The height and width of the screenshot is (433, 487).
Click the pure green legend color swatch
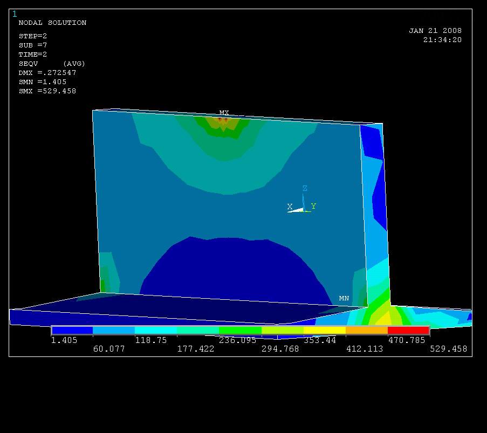pyautogui.click(x=241, y=330)
